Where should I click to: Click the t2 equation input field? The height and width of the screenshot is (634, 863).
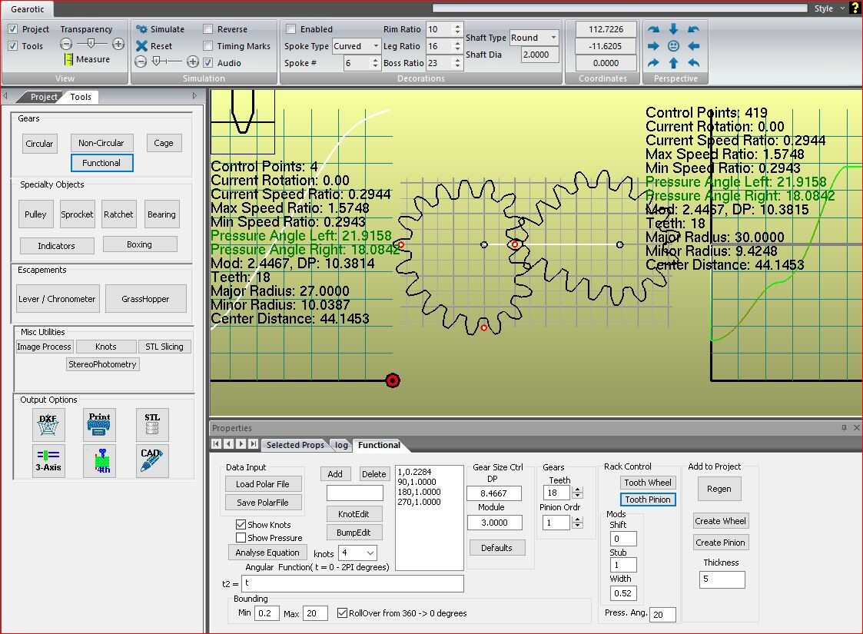click(x=353, y=583)
